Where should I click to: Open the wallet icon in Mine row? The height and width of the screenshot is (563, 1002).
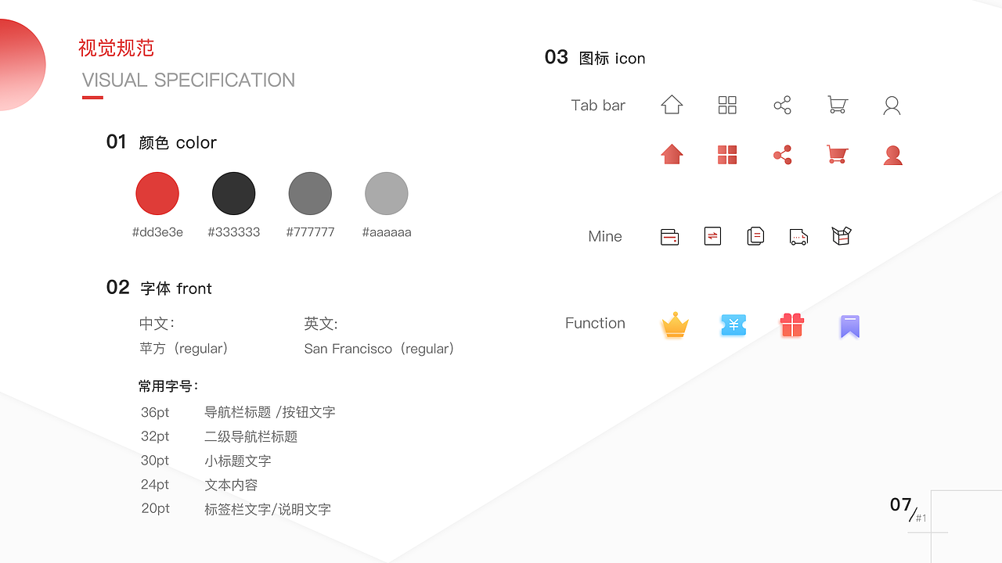coord(669,236)
